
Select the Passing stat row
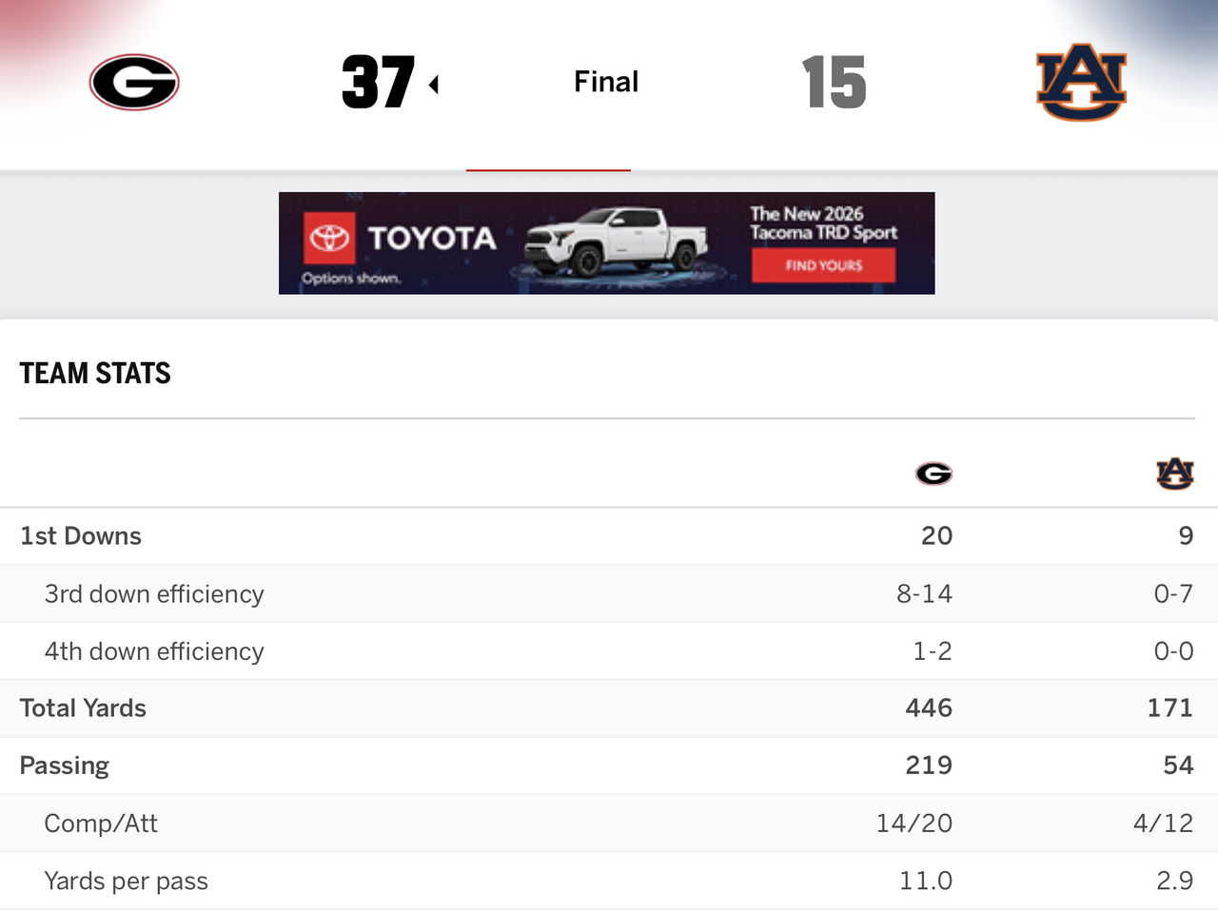(x=609, y=765)
